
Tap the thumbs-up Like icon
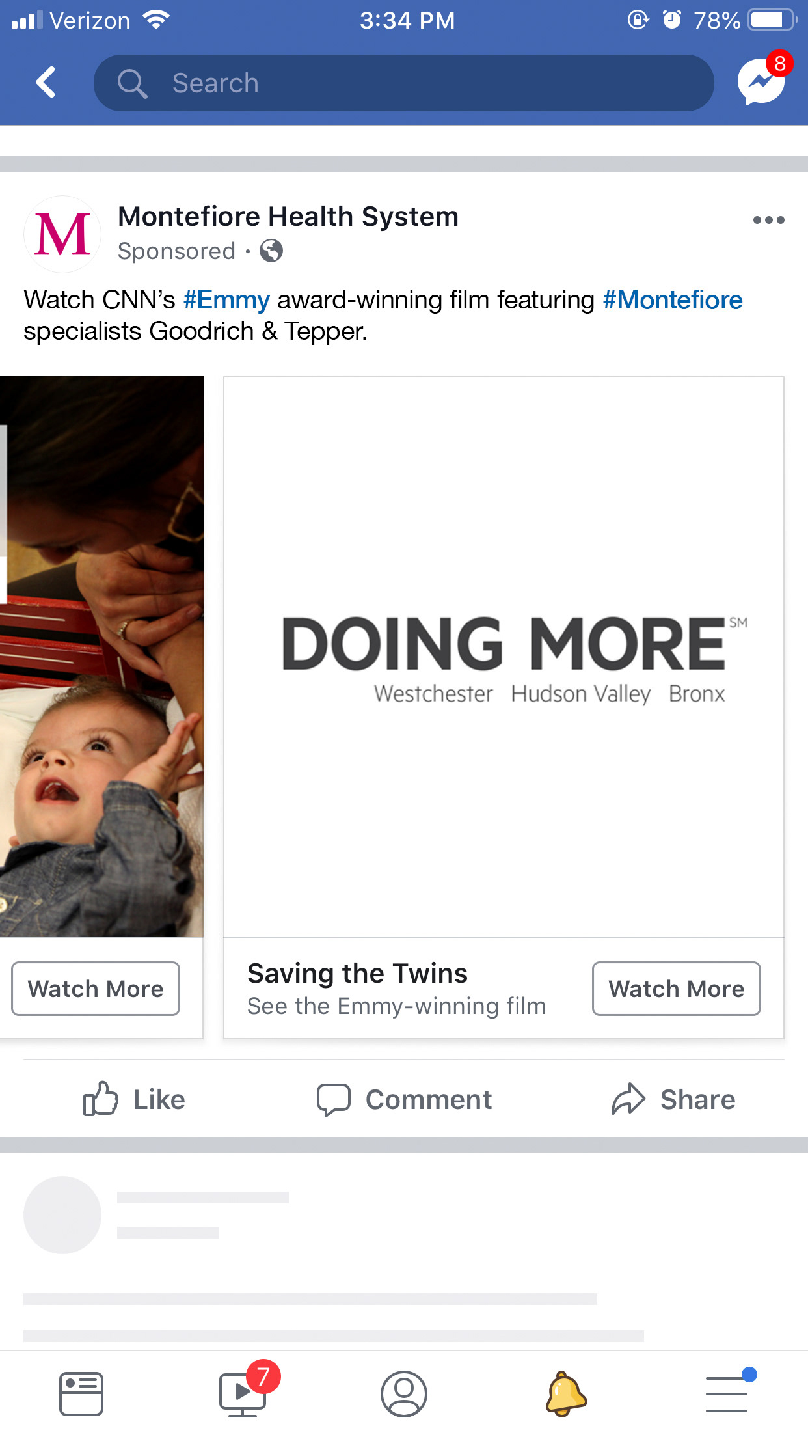click(x=100, y=1099)
